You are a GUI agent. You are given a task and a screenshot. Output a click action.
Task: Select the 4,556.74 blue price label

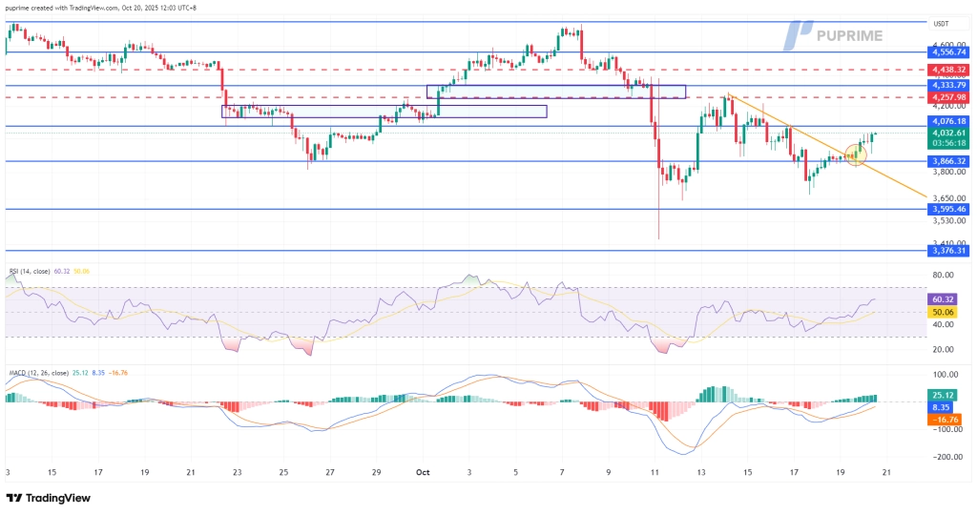(x=947, y=54)
